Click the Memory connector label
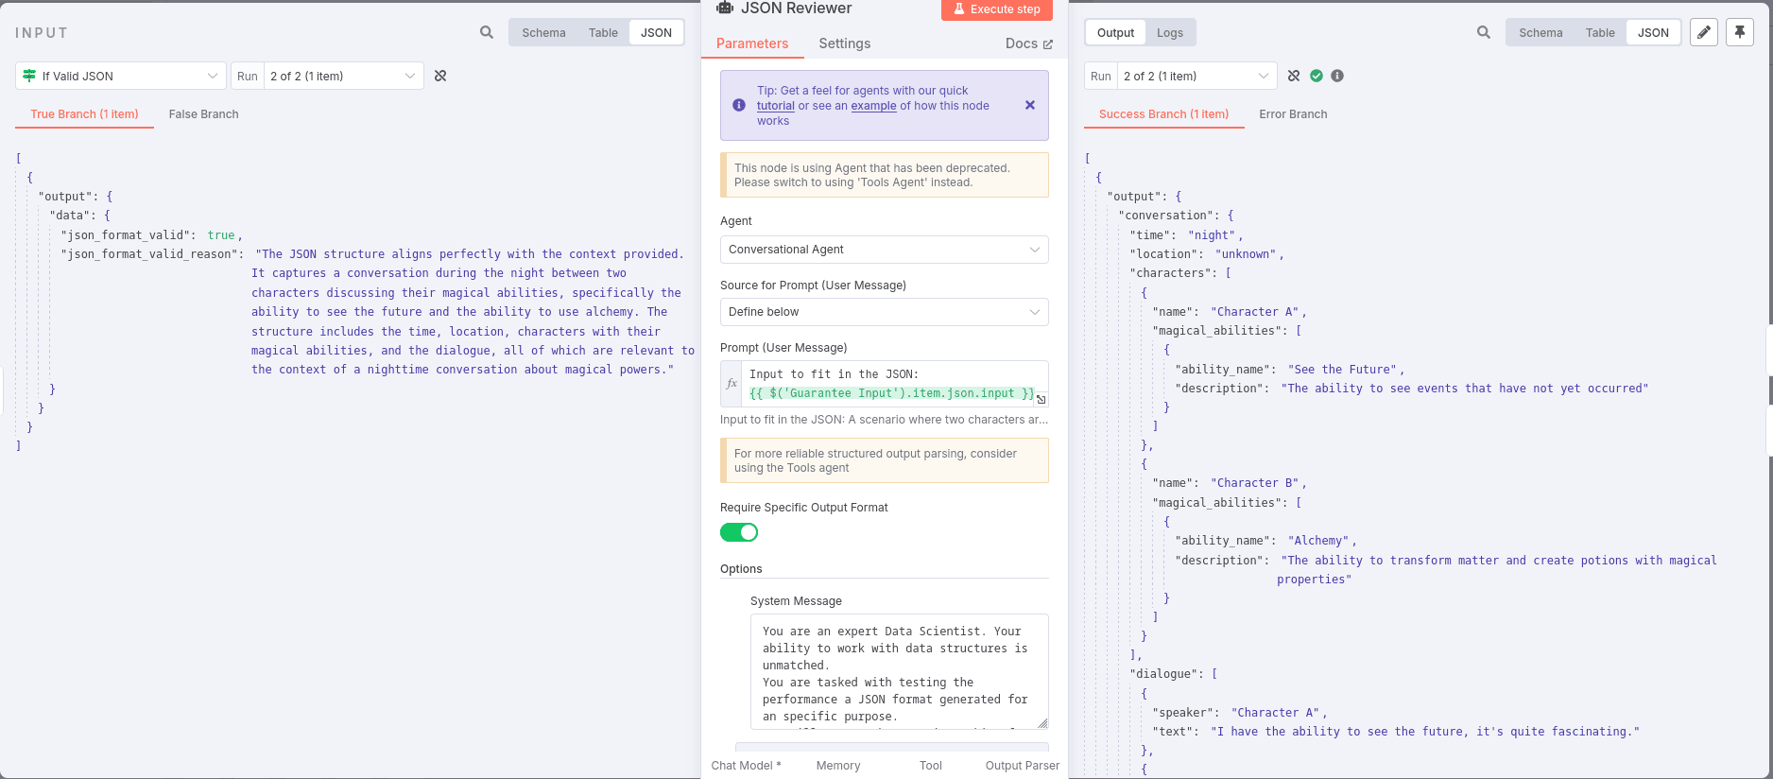This screenshot has height=779, width=1773. tap(838, 766)
